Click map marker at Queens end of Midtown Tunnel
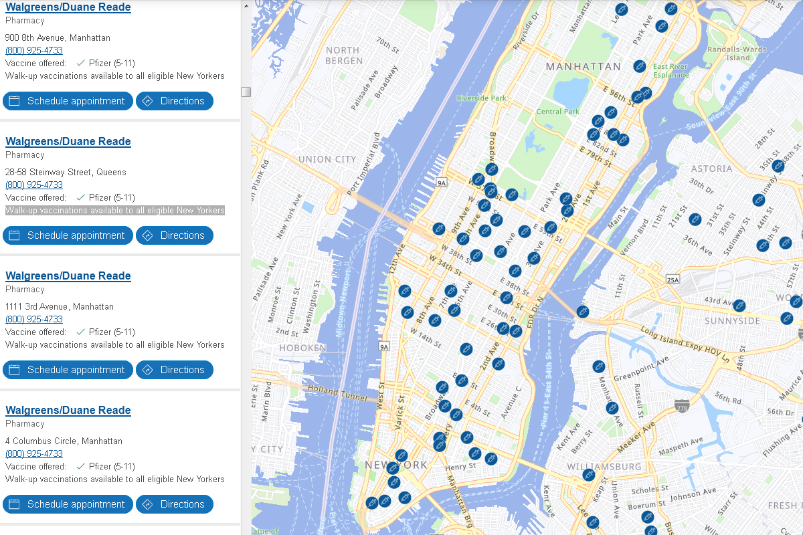 583,312
